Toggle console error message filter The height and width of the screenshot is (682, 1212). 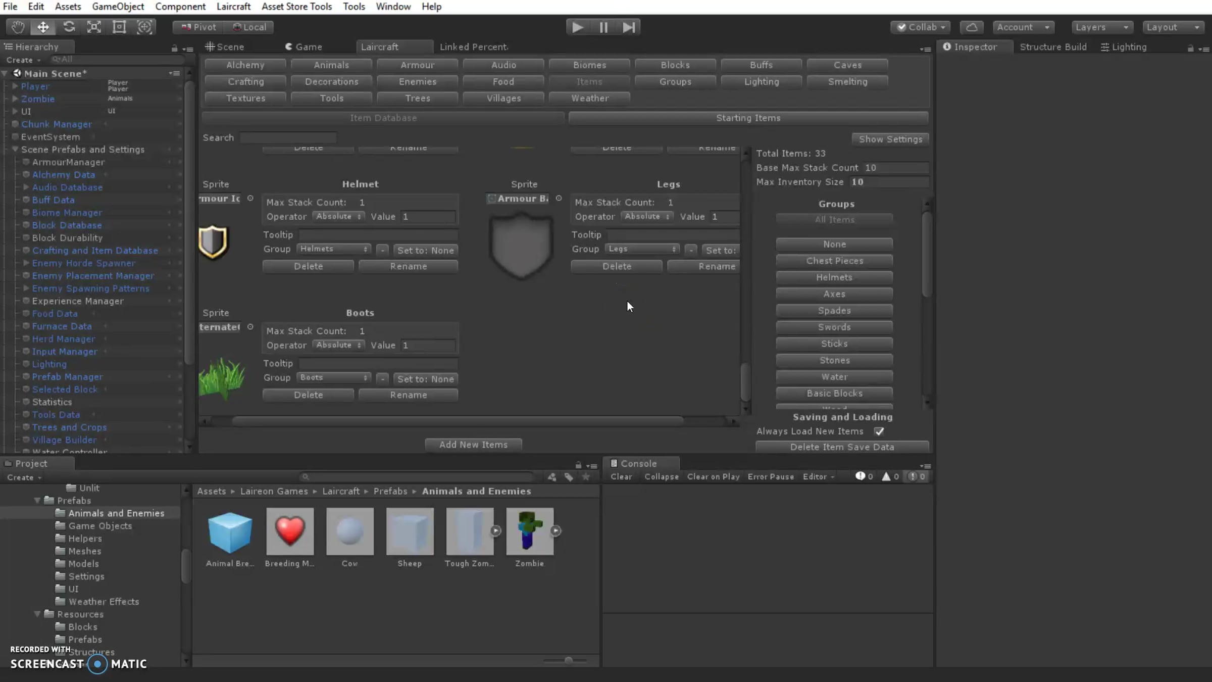tap(917, 476)
